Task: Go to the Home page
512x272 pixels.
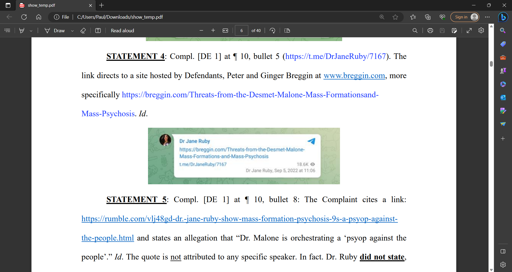Action: coord(39,17)
